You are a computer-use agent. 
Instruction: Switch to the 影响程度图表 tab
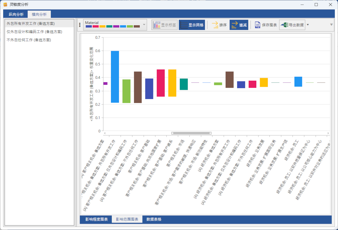[x=96, y=219]
